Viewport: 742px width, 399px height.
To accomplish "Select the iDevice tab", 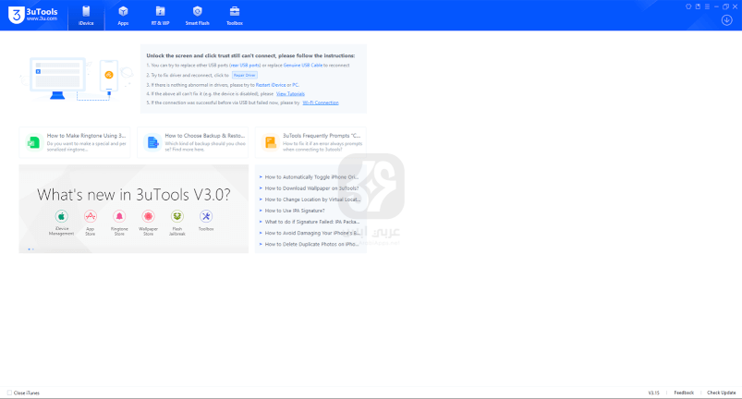I will point(86,15).
